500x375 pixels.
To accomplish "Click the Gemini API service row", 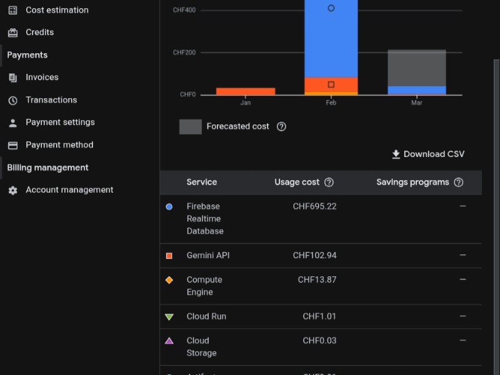I will coord(208,256).
